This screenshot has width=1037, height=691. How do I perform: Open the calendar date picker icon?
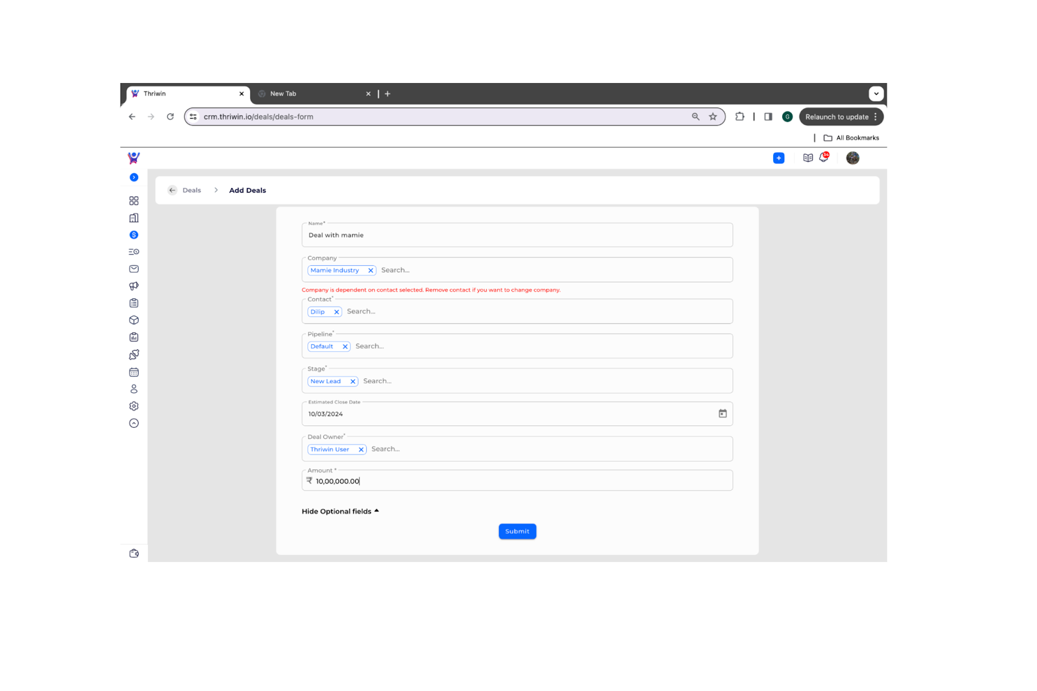tap(723, 414)
